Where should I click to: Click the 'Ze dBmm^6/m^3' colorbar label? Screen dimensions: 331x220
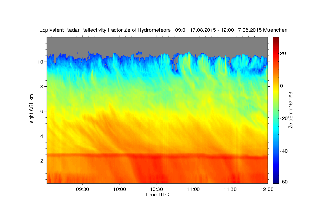[x=290, y=110]
